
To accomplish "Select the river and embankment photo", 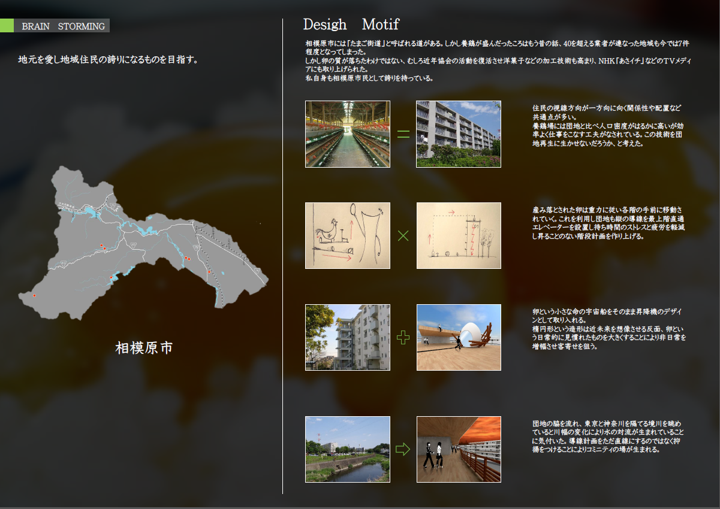I will click(348, 449).
